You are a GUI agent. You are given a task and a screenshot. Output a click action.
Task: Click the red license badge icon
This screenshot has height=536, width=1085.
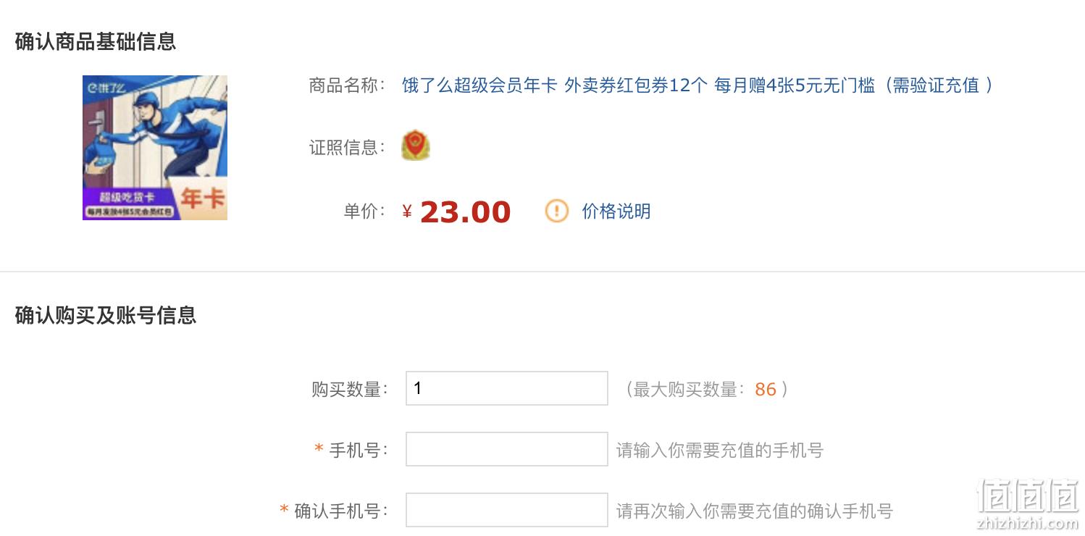[416, 145]
